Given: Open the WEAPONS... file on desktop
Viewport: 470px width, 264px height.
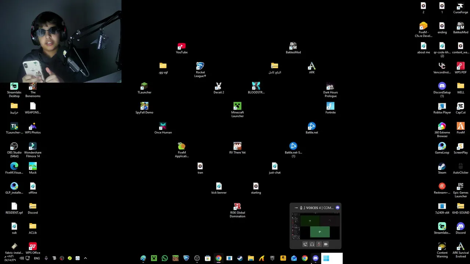Looking at the screenshot, I should [33, 108].
